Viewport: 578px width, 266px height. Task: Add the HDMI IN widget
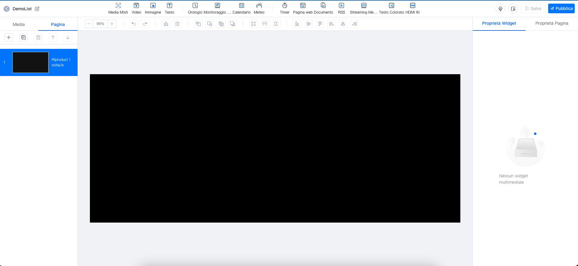click(412, 8)
